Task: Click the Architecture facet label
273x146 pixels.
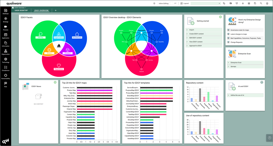Action: [x=77, y=37]
